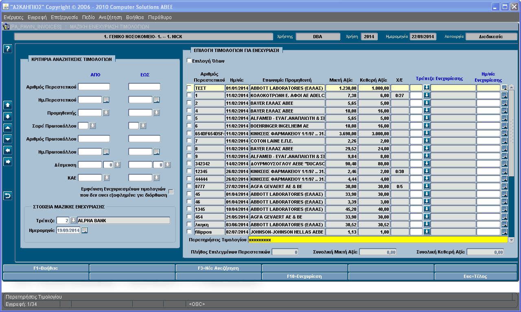
Task: Click the left arrow icon in sidebar
Action: (8, 150)
